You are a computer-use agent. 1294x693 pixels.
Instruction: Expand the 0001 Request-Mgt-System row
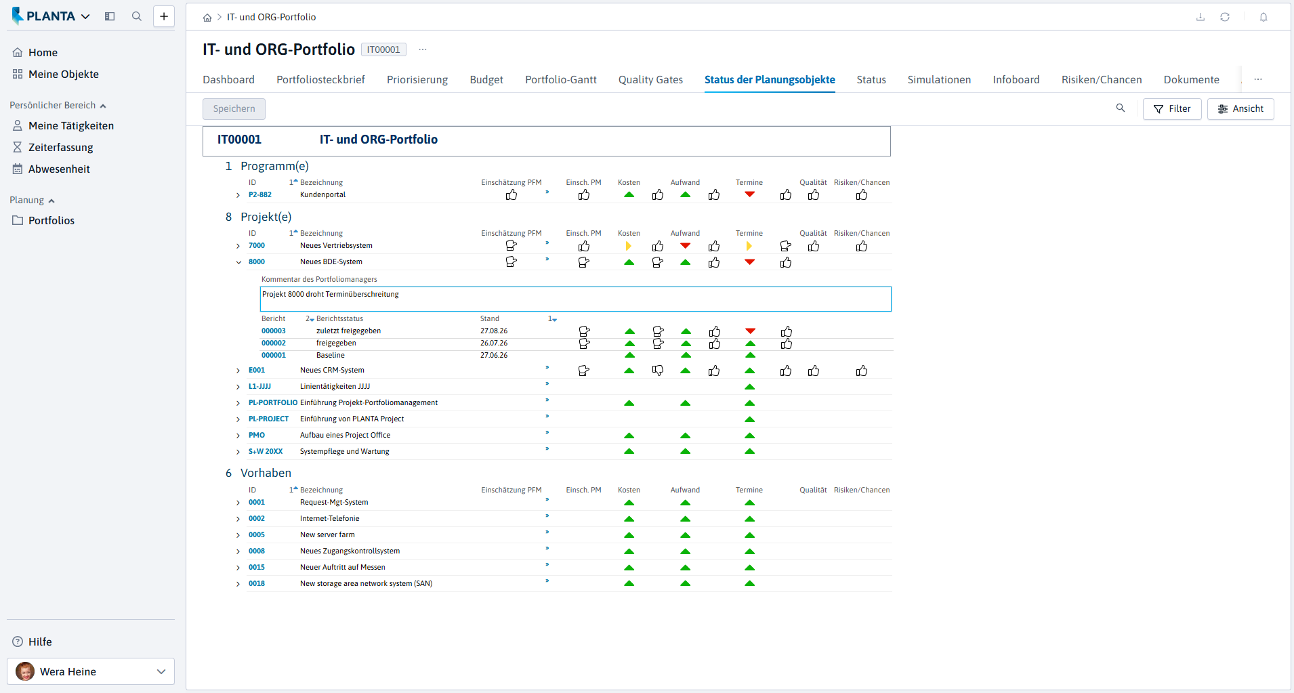tap(238, 503)
